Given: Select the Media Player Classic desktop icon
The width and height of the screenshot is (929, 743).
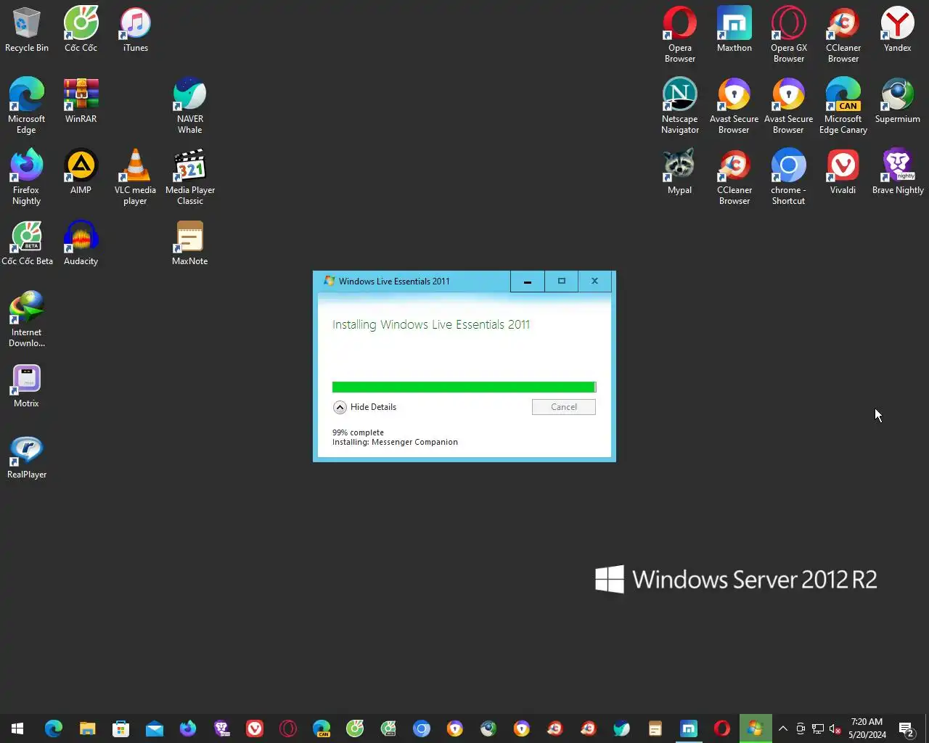Looking at the screenshot, I should (x=189, y=177).
